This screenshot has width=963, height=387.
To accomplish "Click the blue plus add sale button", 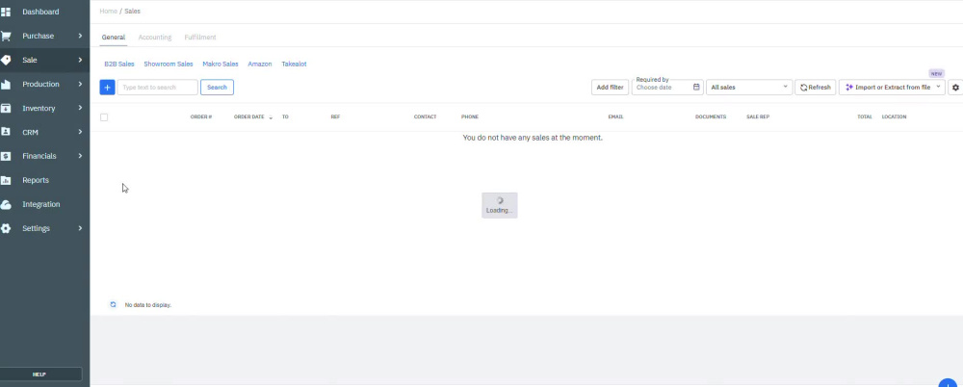I will 107,88.
